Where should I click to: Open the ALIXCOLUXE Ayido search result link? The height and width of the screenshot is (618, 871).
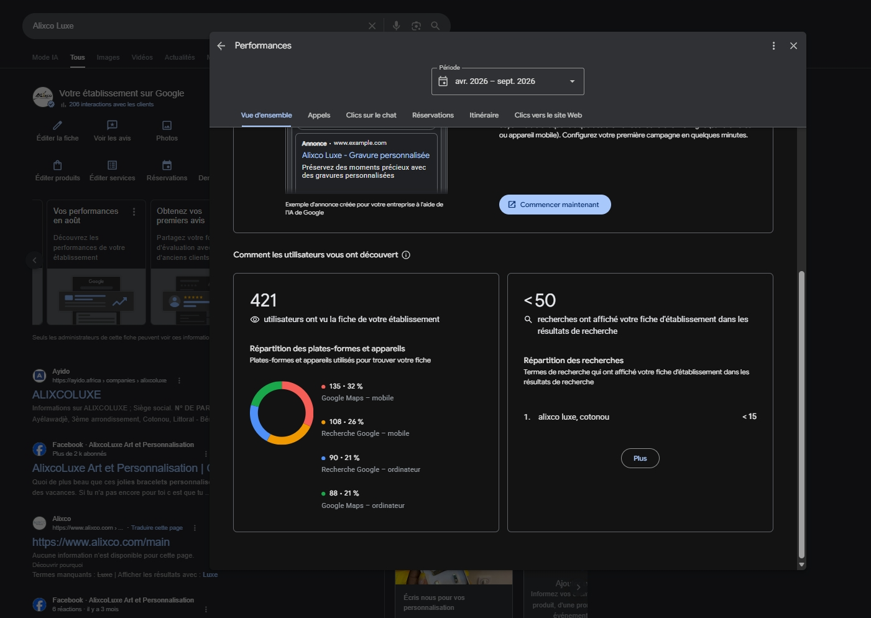pos(67,395)
